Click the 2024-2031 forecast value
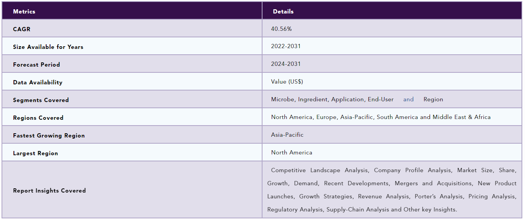 click(286, 64)
